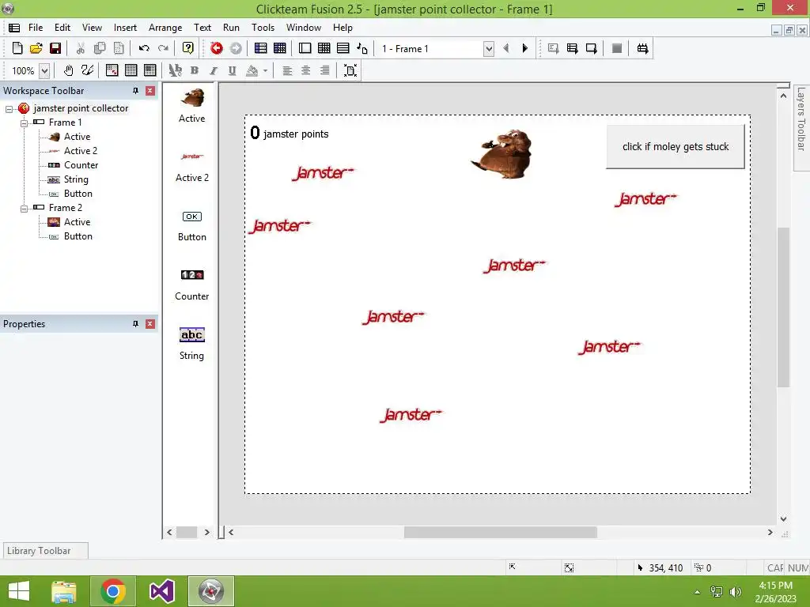Align text left
810x607 pixels.
[287, 70]
